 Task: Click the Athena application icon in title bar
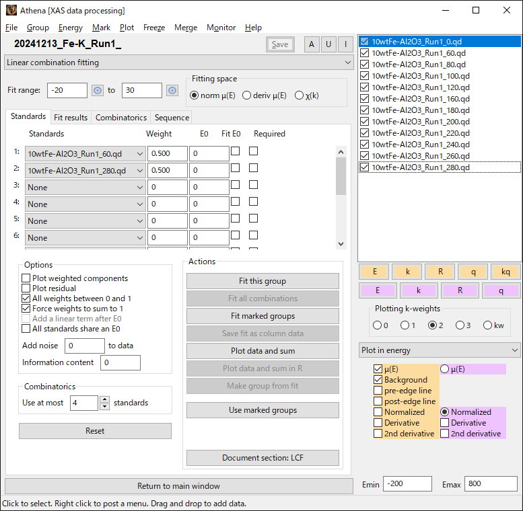coord(11,10)
